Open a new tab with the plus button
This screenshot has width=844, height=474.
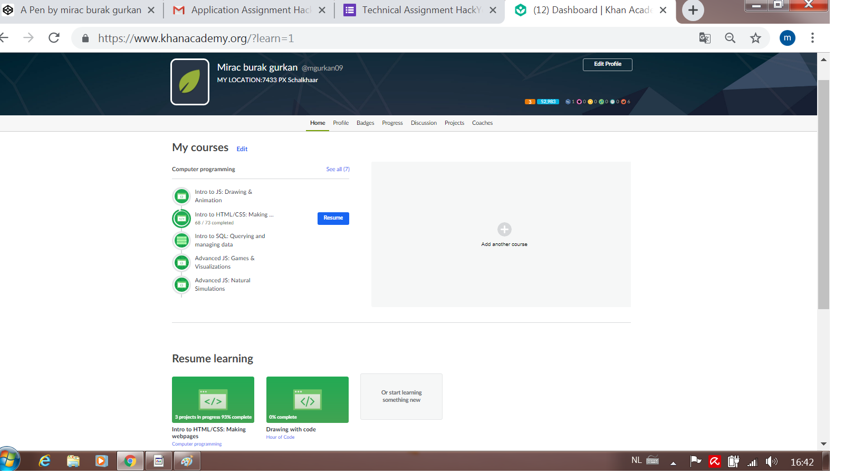click(x=693, y=10)
